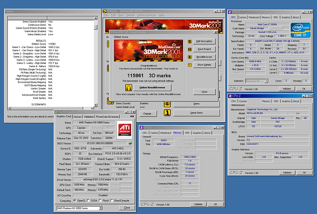Click the small icon beside the ResultBrowser button

tap(190, 57)
